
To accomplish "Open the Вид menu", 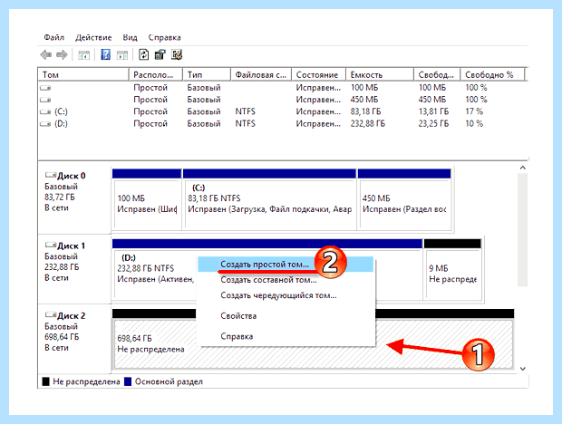I will click(131, 37).
